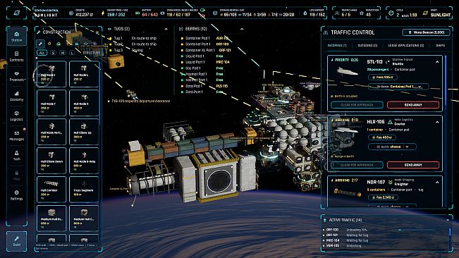Screen dimensions: 459x258
Task: Select the green habitat construction category icon
Action: (59, 44)
